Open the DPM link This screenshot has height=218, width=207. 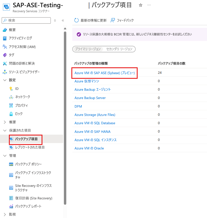point(78,107)
